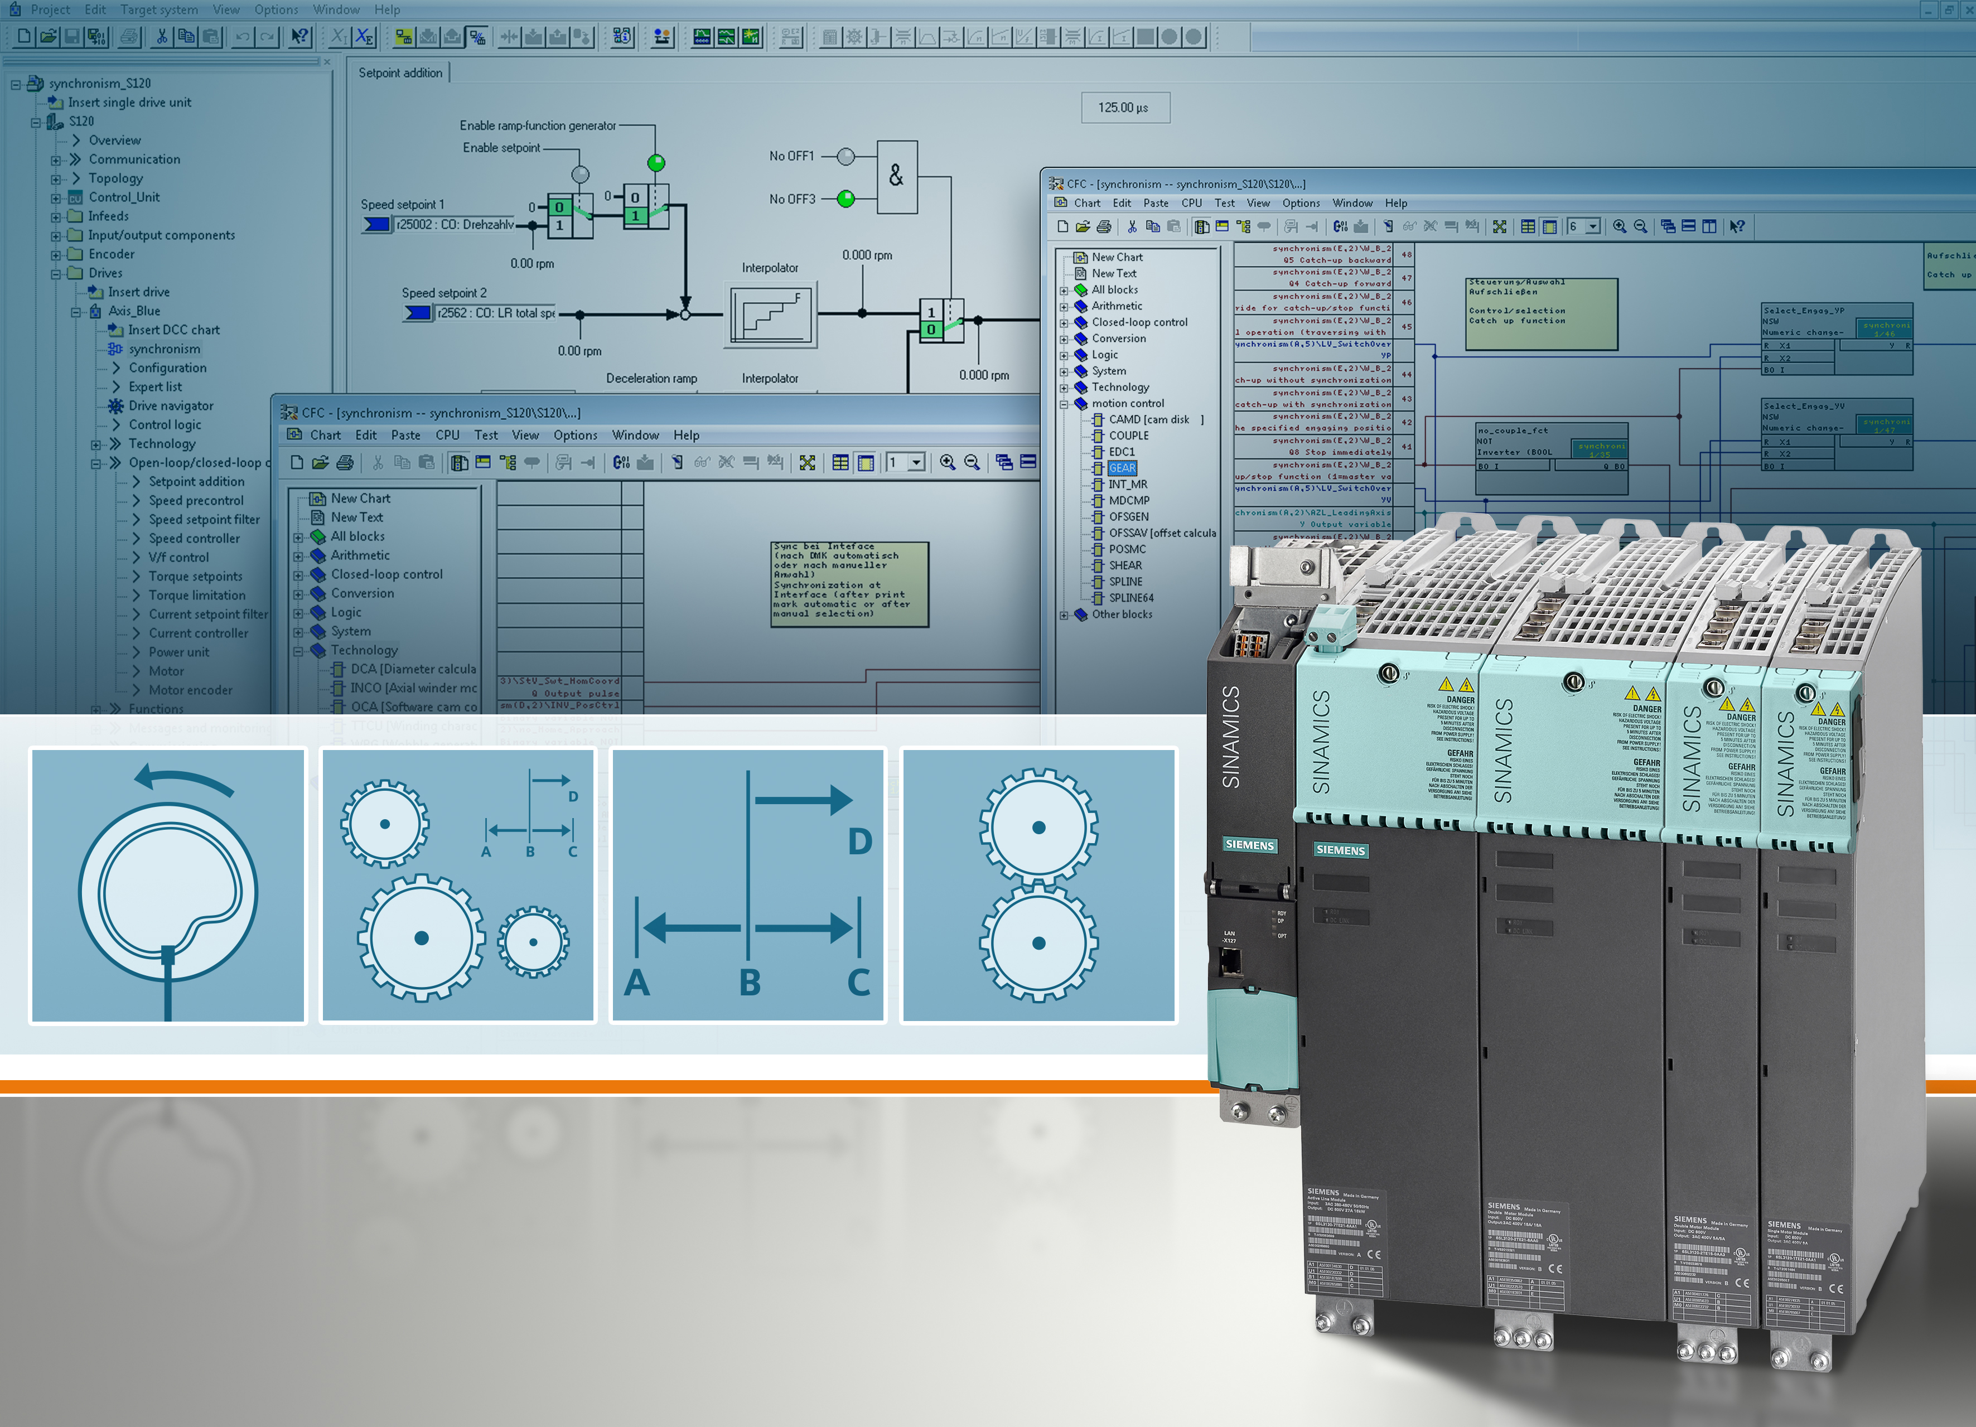This screenshot has height=1427, width=1976.
Task: Open the Target system menu
Action: click(x=158, y=9)
